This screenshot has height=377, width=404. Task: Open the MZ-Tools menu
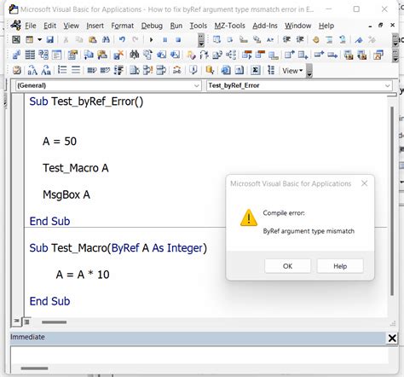click(x=229, y=26)
